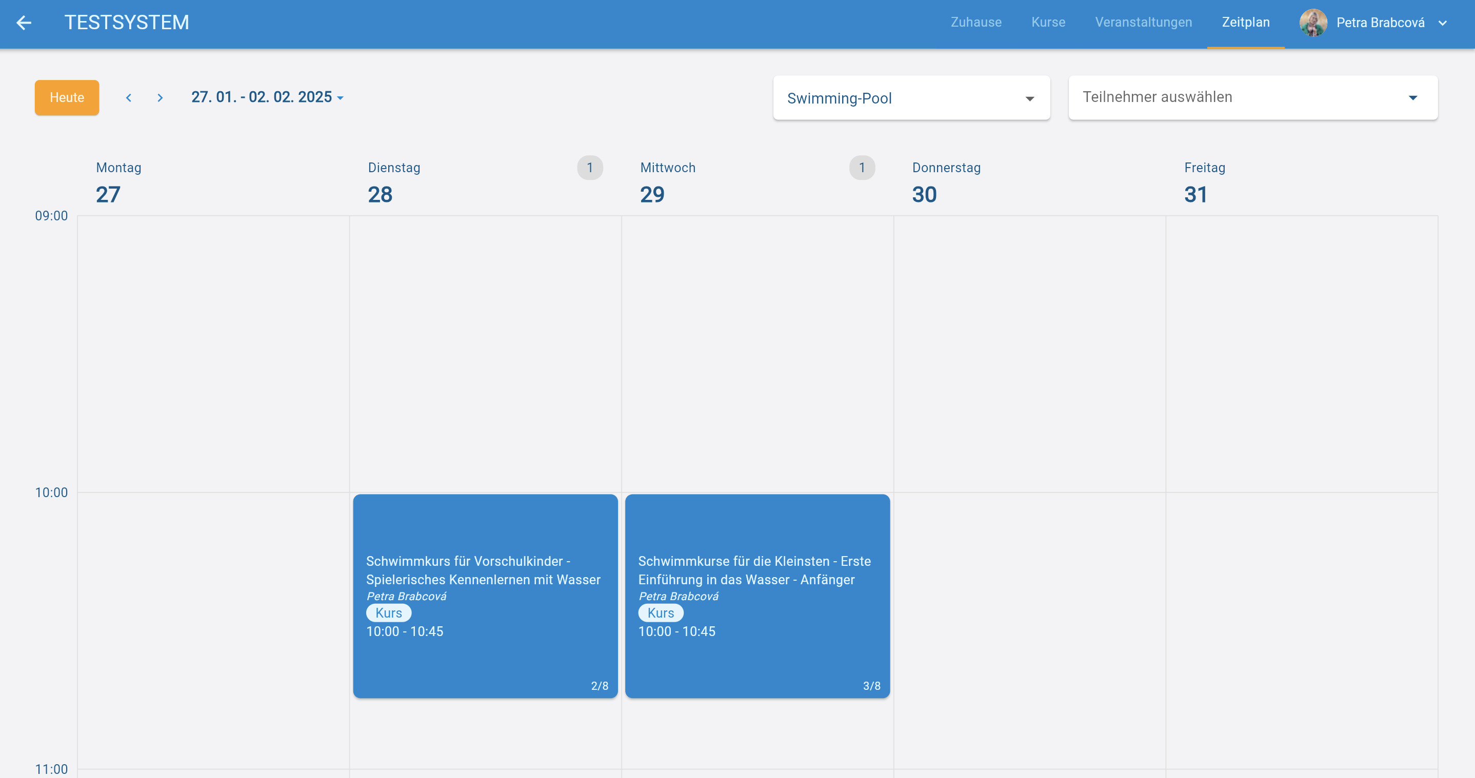Click the TESTSYSTEM title
This screenshot has height=778, width=1475.
pos(127,23)
